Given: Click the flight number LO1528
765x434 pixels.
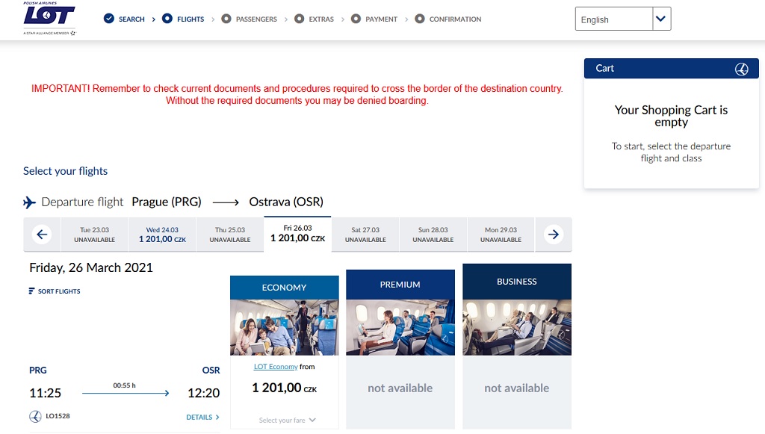Looking at the screenshot, I should click(58, 416).
